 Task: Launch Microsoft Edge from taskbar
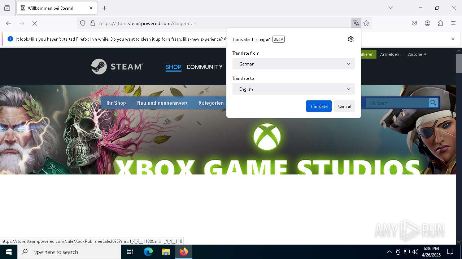[148, 252]
